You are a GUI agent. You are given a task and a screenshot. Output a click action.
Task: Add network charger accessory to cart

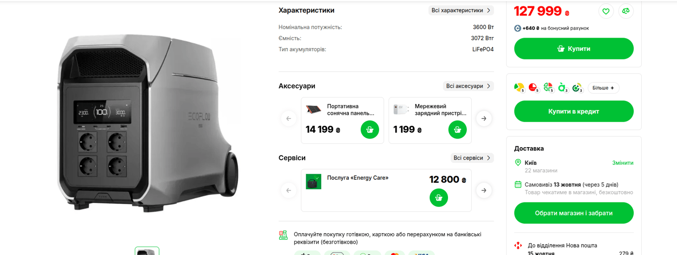457,130
